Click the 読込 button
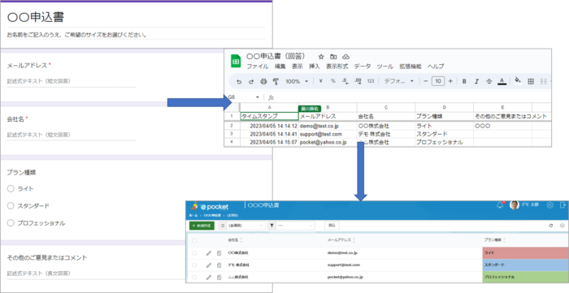 tap(332, 226)
